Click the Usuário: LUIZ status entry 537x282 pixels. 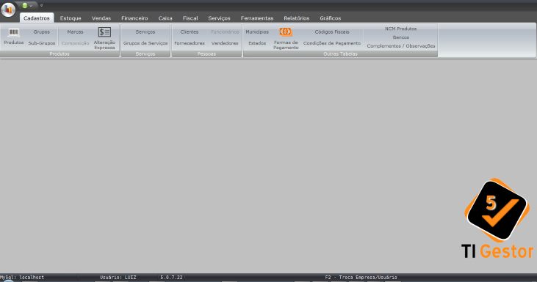pyautogui.click(x=118, y=277)
